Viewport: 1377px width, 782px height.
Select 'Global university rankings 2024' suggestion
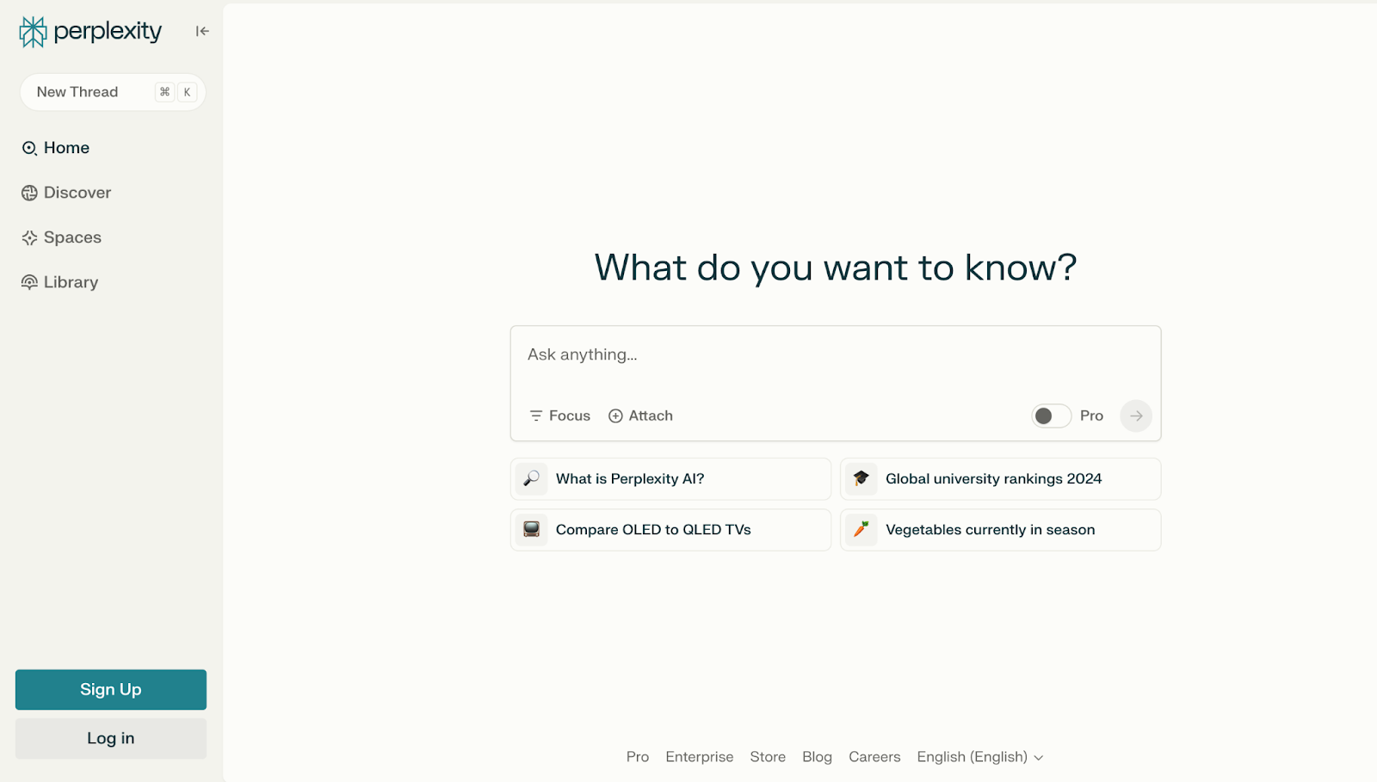(x=1001, y=479)
